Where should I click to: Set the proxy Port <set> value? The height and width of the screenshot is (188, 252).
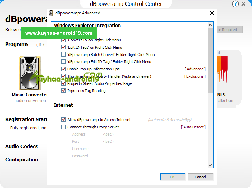coord(108,141)
